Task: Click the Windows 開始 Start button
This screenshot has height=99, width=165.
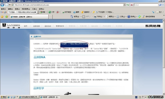Action: (x=3, y=97)
